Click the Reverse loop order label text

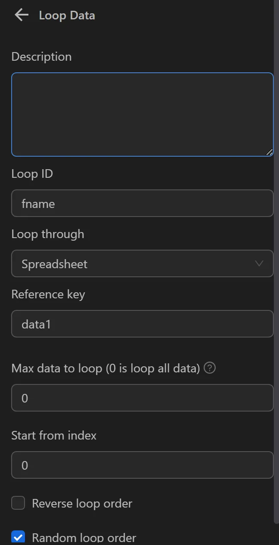[82, 503]
